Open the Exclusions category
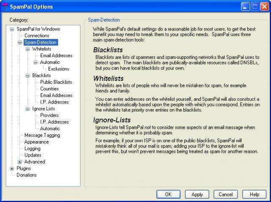 (58, 69)
